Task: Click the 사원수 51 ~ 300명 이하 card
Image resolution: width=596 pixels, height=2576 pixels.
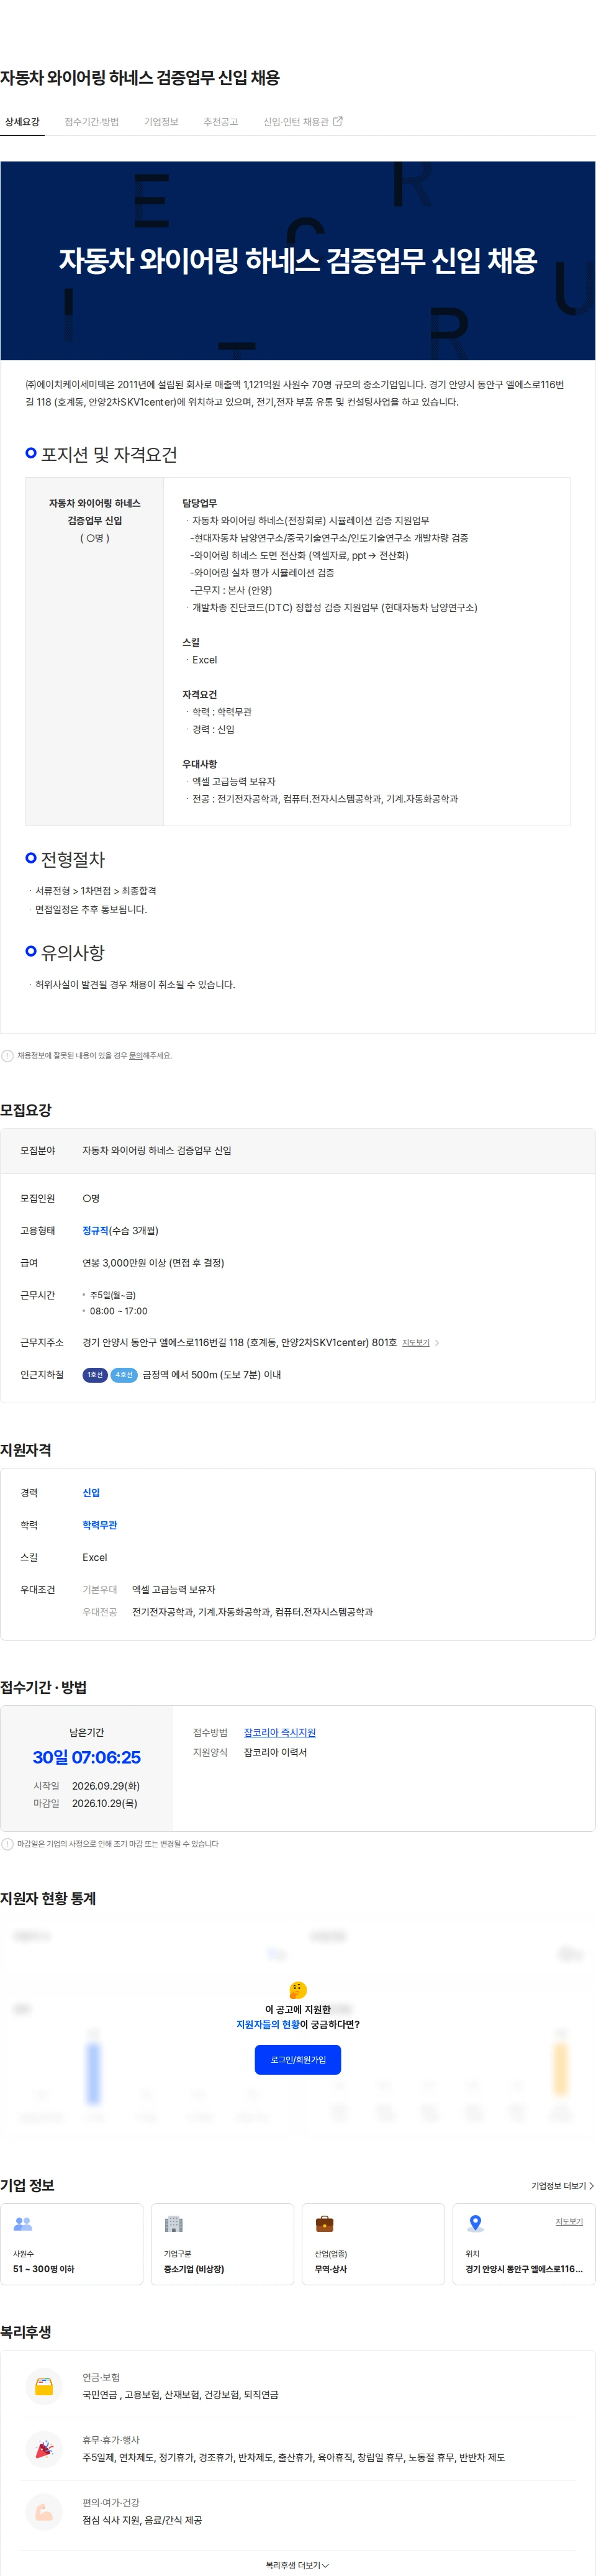Action: (72, 2243)
